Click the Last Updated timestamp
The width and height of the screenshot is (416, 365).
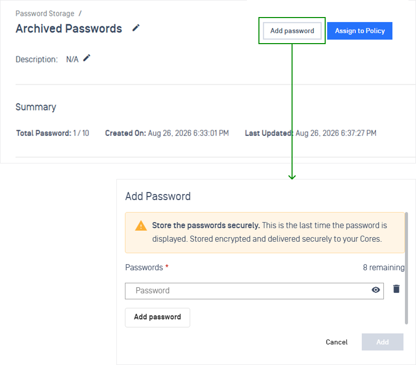click(x=311, y=133)
